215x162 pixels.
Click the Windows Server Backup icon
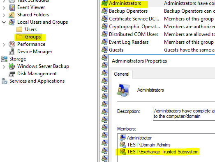coord(12,66)
